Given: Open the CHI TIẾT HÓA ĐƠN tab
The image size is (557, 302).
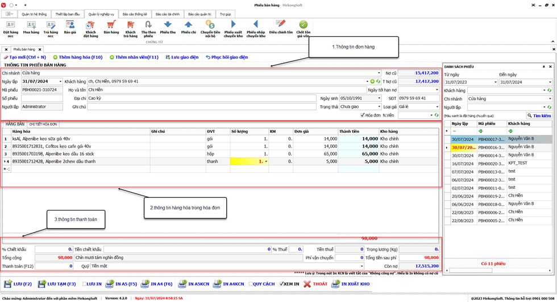Looking at the screenshot, I should (43, 123).
